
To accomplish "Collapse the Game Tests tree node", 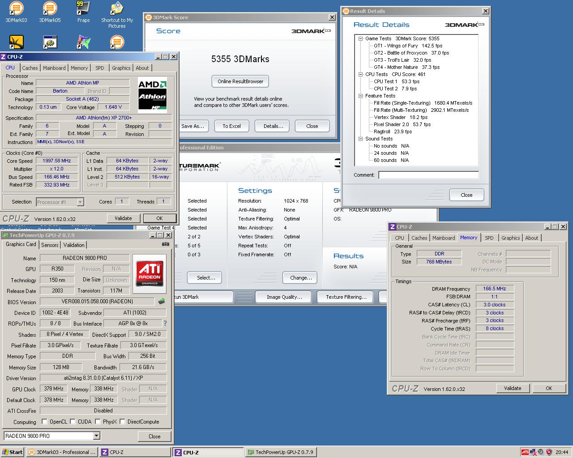I will 360,38.
